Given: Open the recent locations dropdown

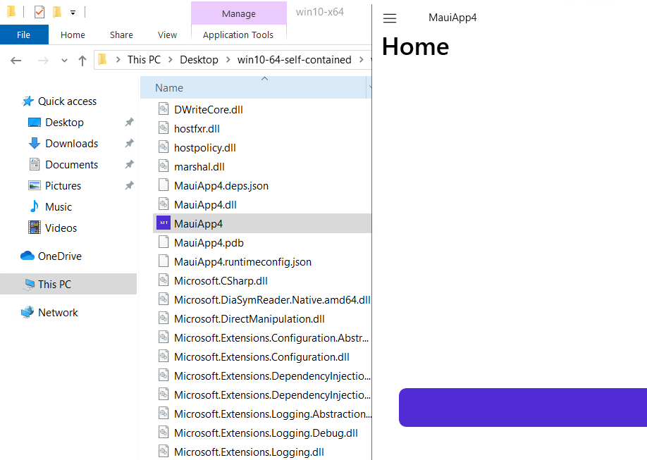Looking at the screenshot, I should (x=64, y=61).
